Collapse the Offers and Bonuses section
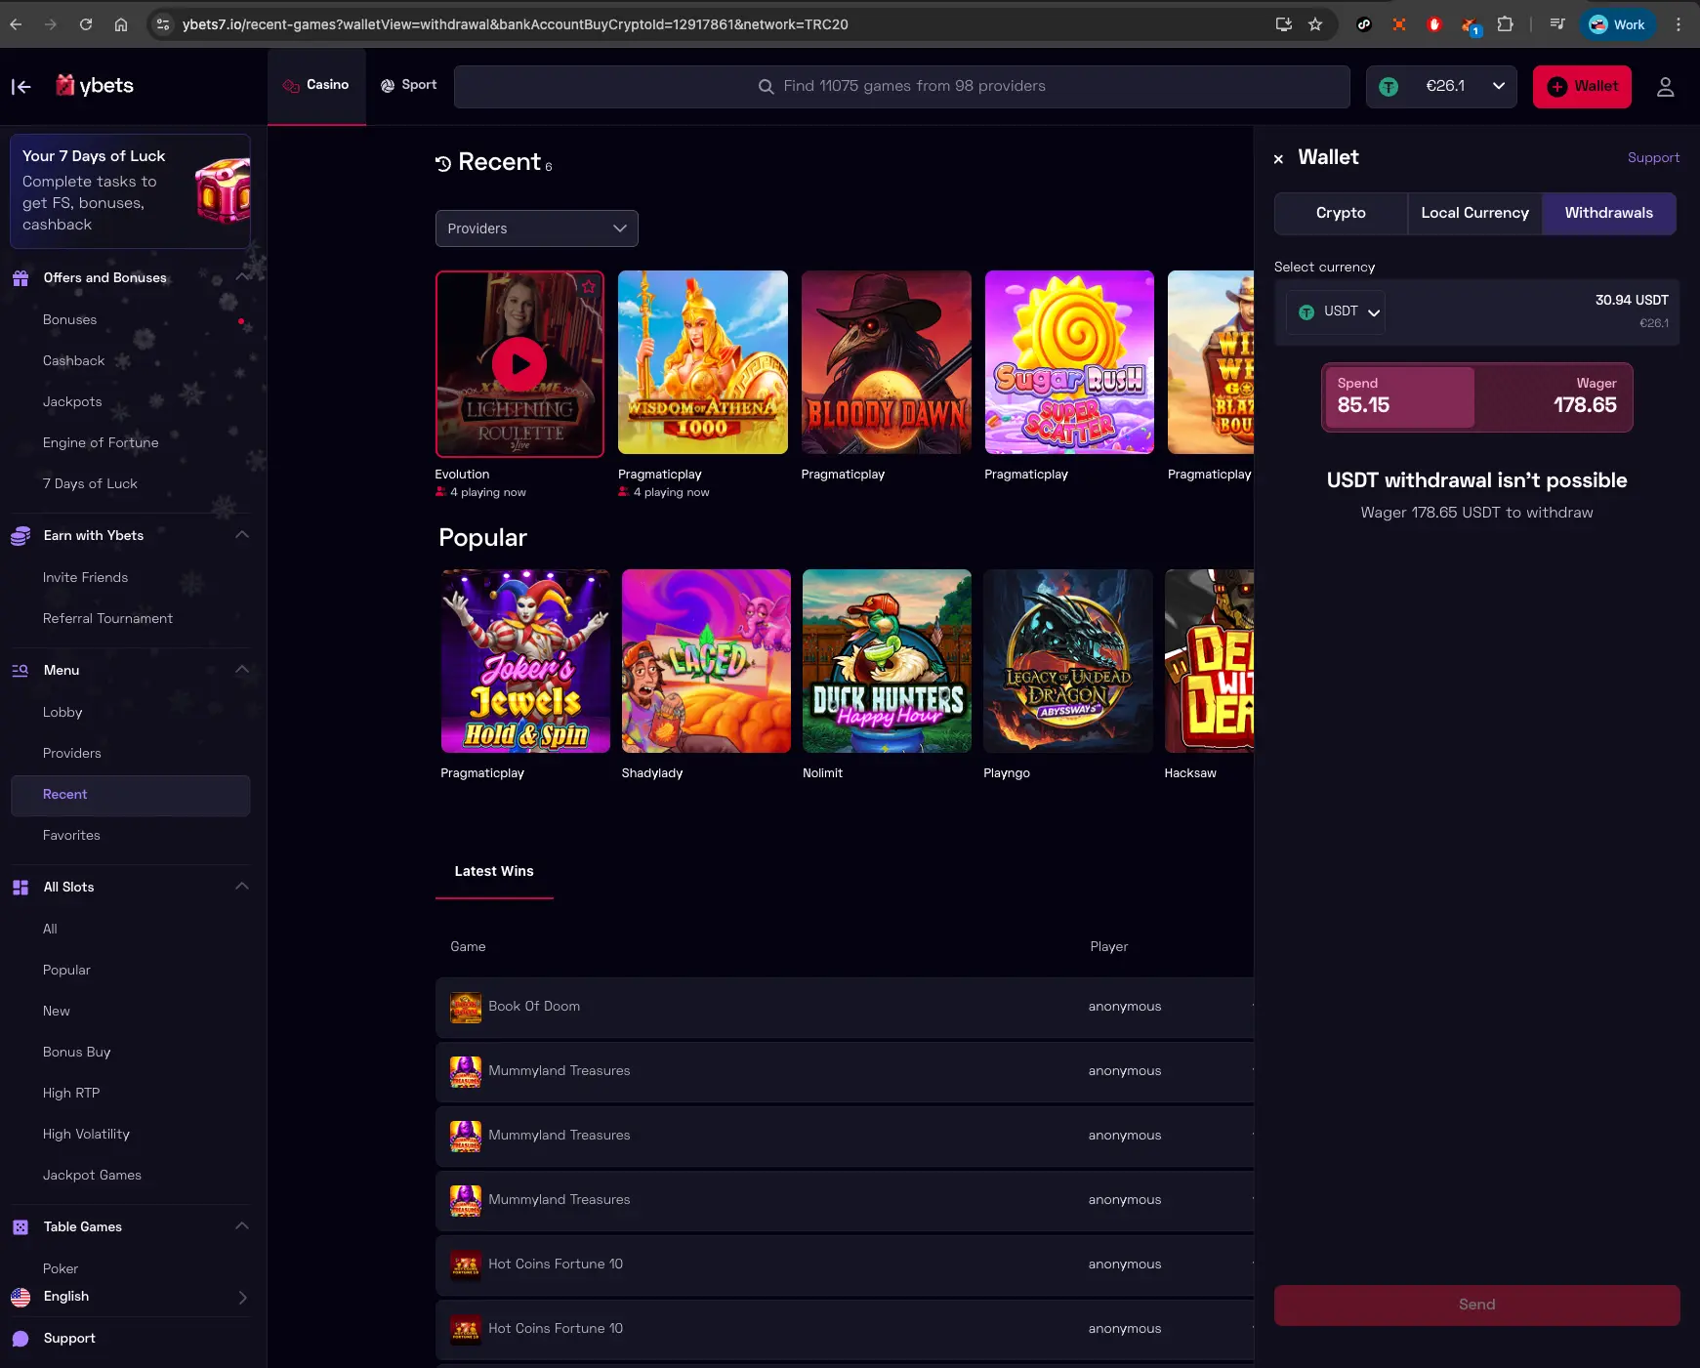Screen dimensions: 1700x1368 (242, 278)
